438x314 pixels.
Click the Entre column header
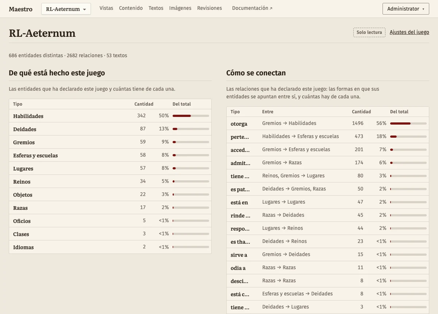click(x=268, y=112)
